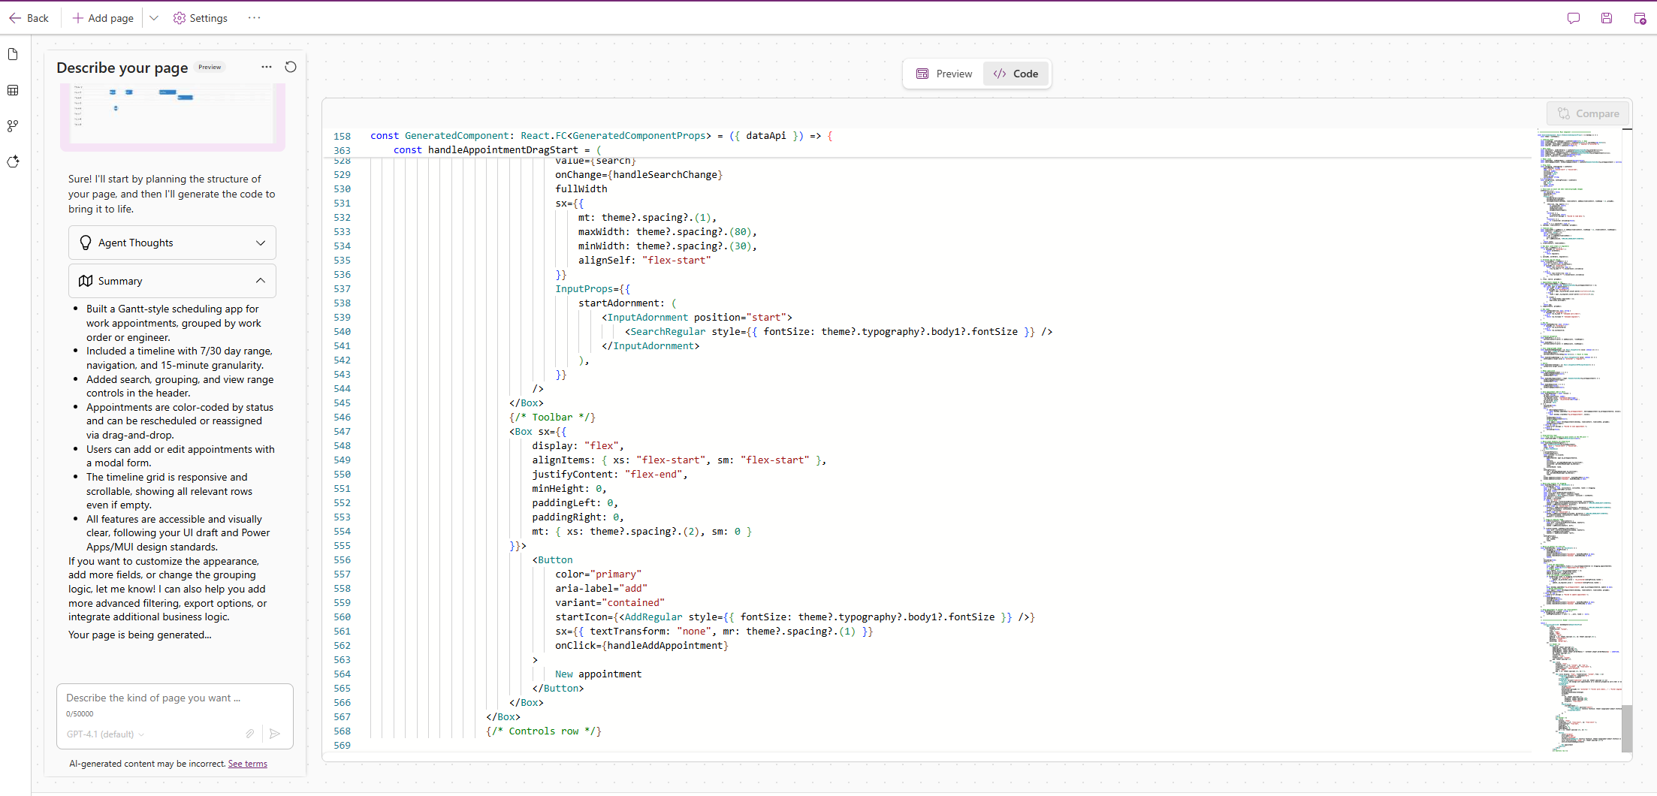The height and width of the screenshot is (796, 1657).
Task: Open the Pages icon in left sidebar
Action: [x=13, y=54]
